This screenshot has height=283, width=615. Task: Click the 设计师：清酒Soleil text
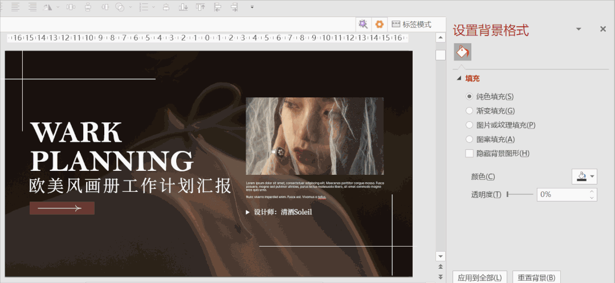(x=283, y=212)
